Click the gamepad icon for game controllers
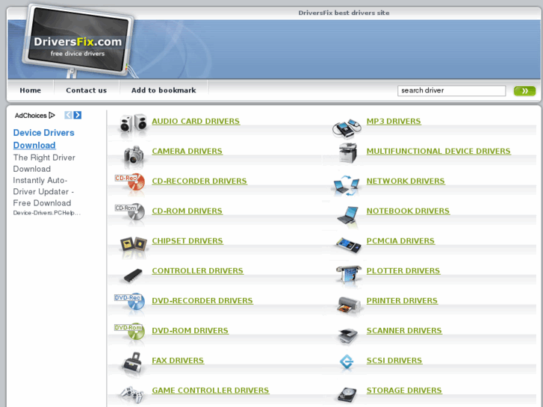Image resolution: width=543 pixels, height=407 pixels. 132,394
